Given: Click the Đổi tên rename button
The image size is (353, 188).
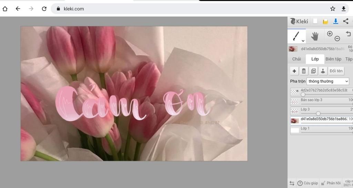Looking at the screenshot, I should [336, 71].
